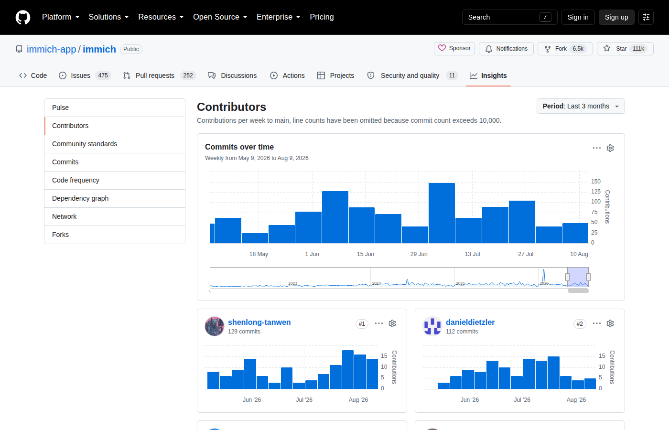Click the Sign in button
Viewport: 669px width, 430px height.
click(x=578, y=17)
